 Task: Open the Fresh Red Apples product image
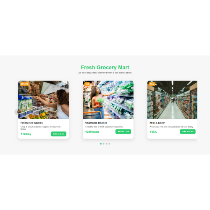43,100
